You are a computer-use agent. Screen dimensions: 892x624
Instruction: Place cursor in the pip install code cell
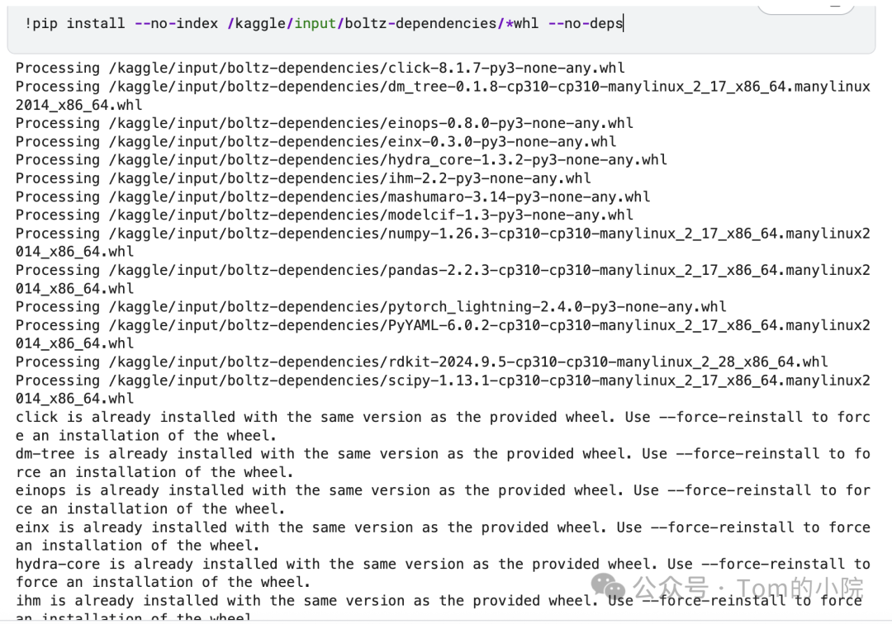point(441,27)
